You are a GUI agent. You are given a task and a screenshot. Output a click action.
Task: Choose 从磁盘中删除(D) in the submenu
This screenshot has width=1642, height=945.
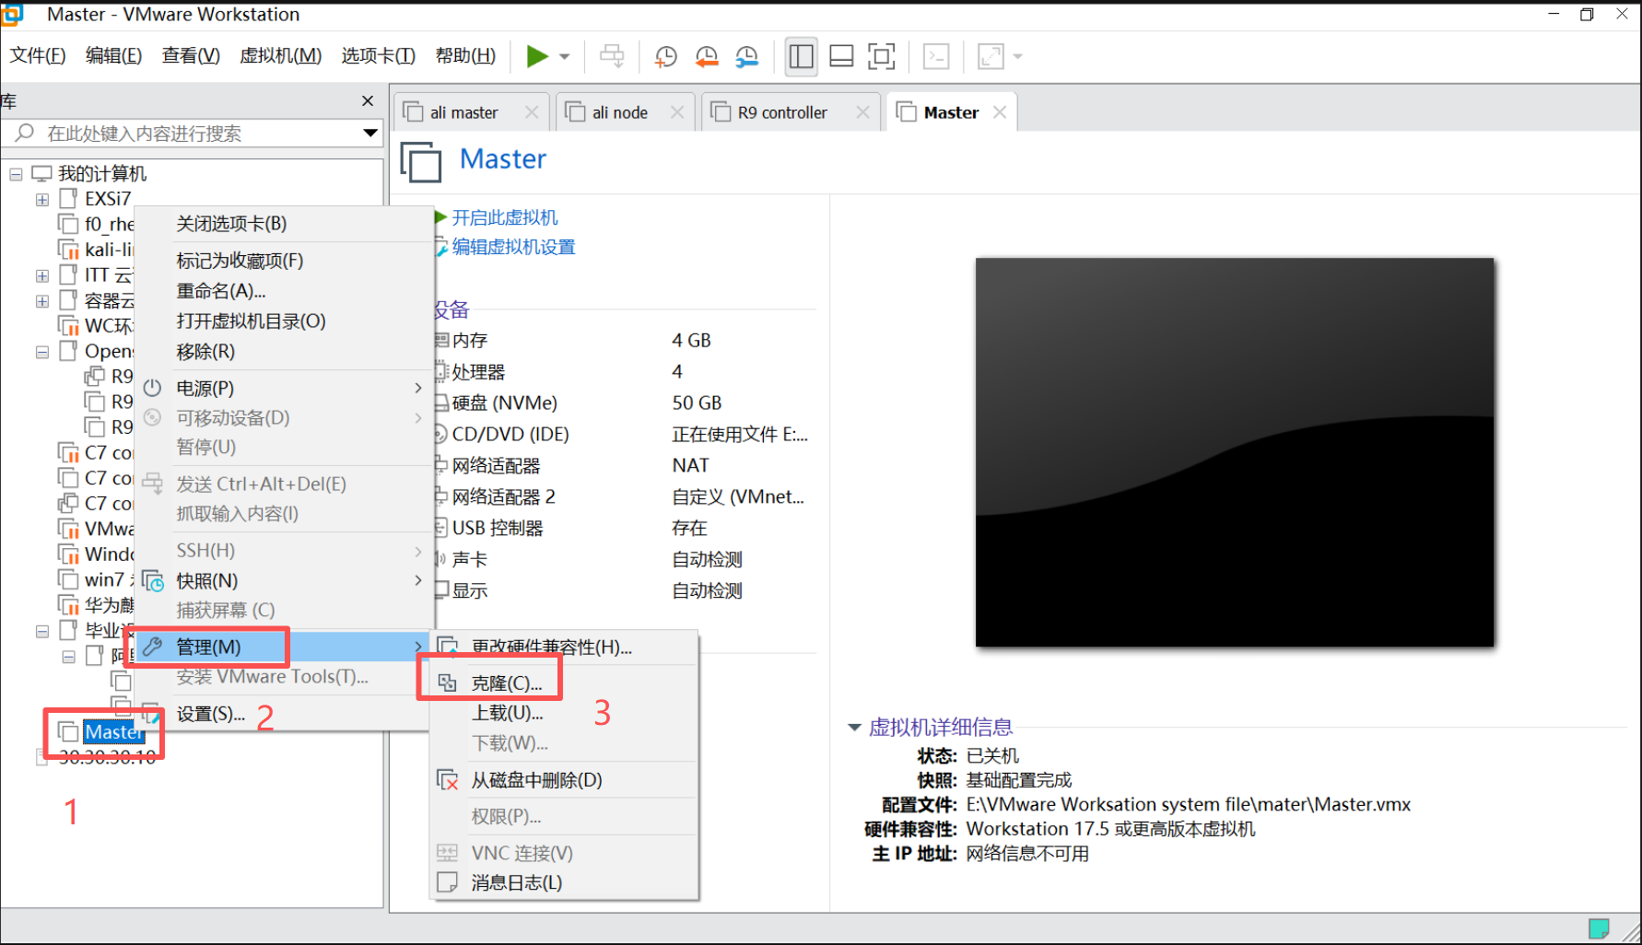pyautogui.click(x=564, y=780)
